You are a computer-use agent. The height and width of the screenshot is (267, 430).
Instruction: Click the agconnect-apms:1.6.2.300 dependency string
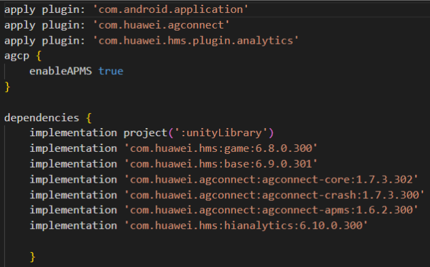271,210
